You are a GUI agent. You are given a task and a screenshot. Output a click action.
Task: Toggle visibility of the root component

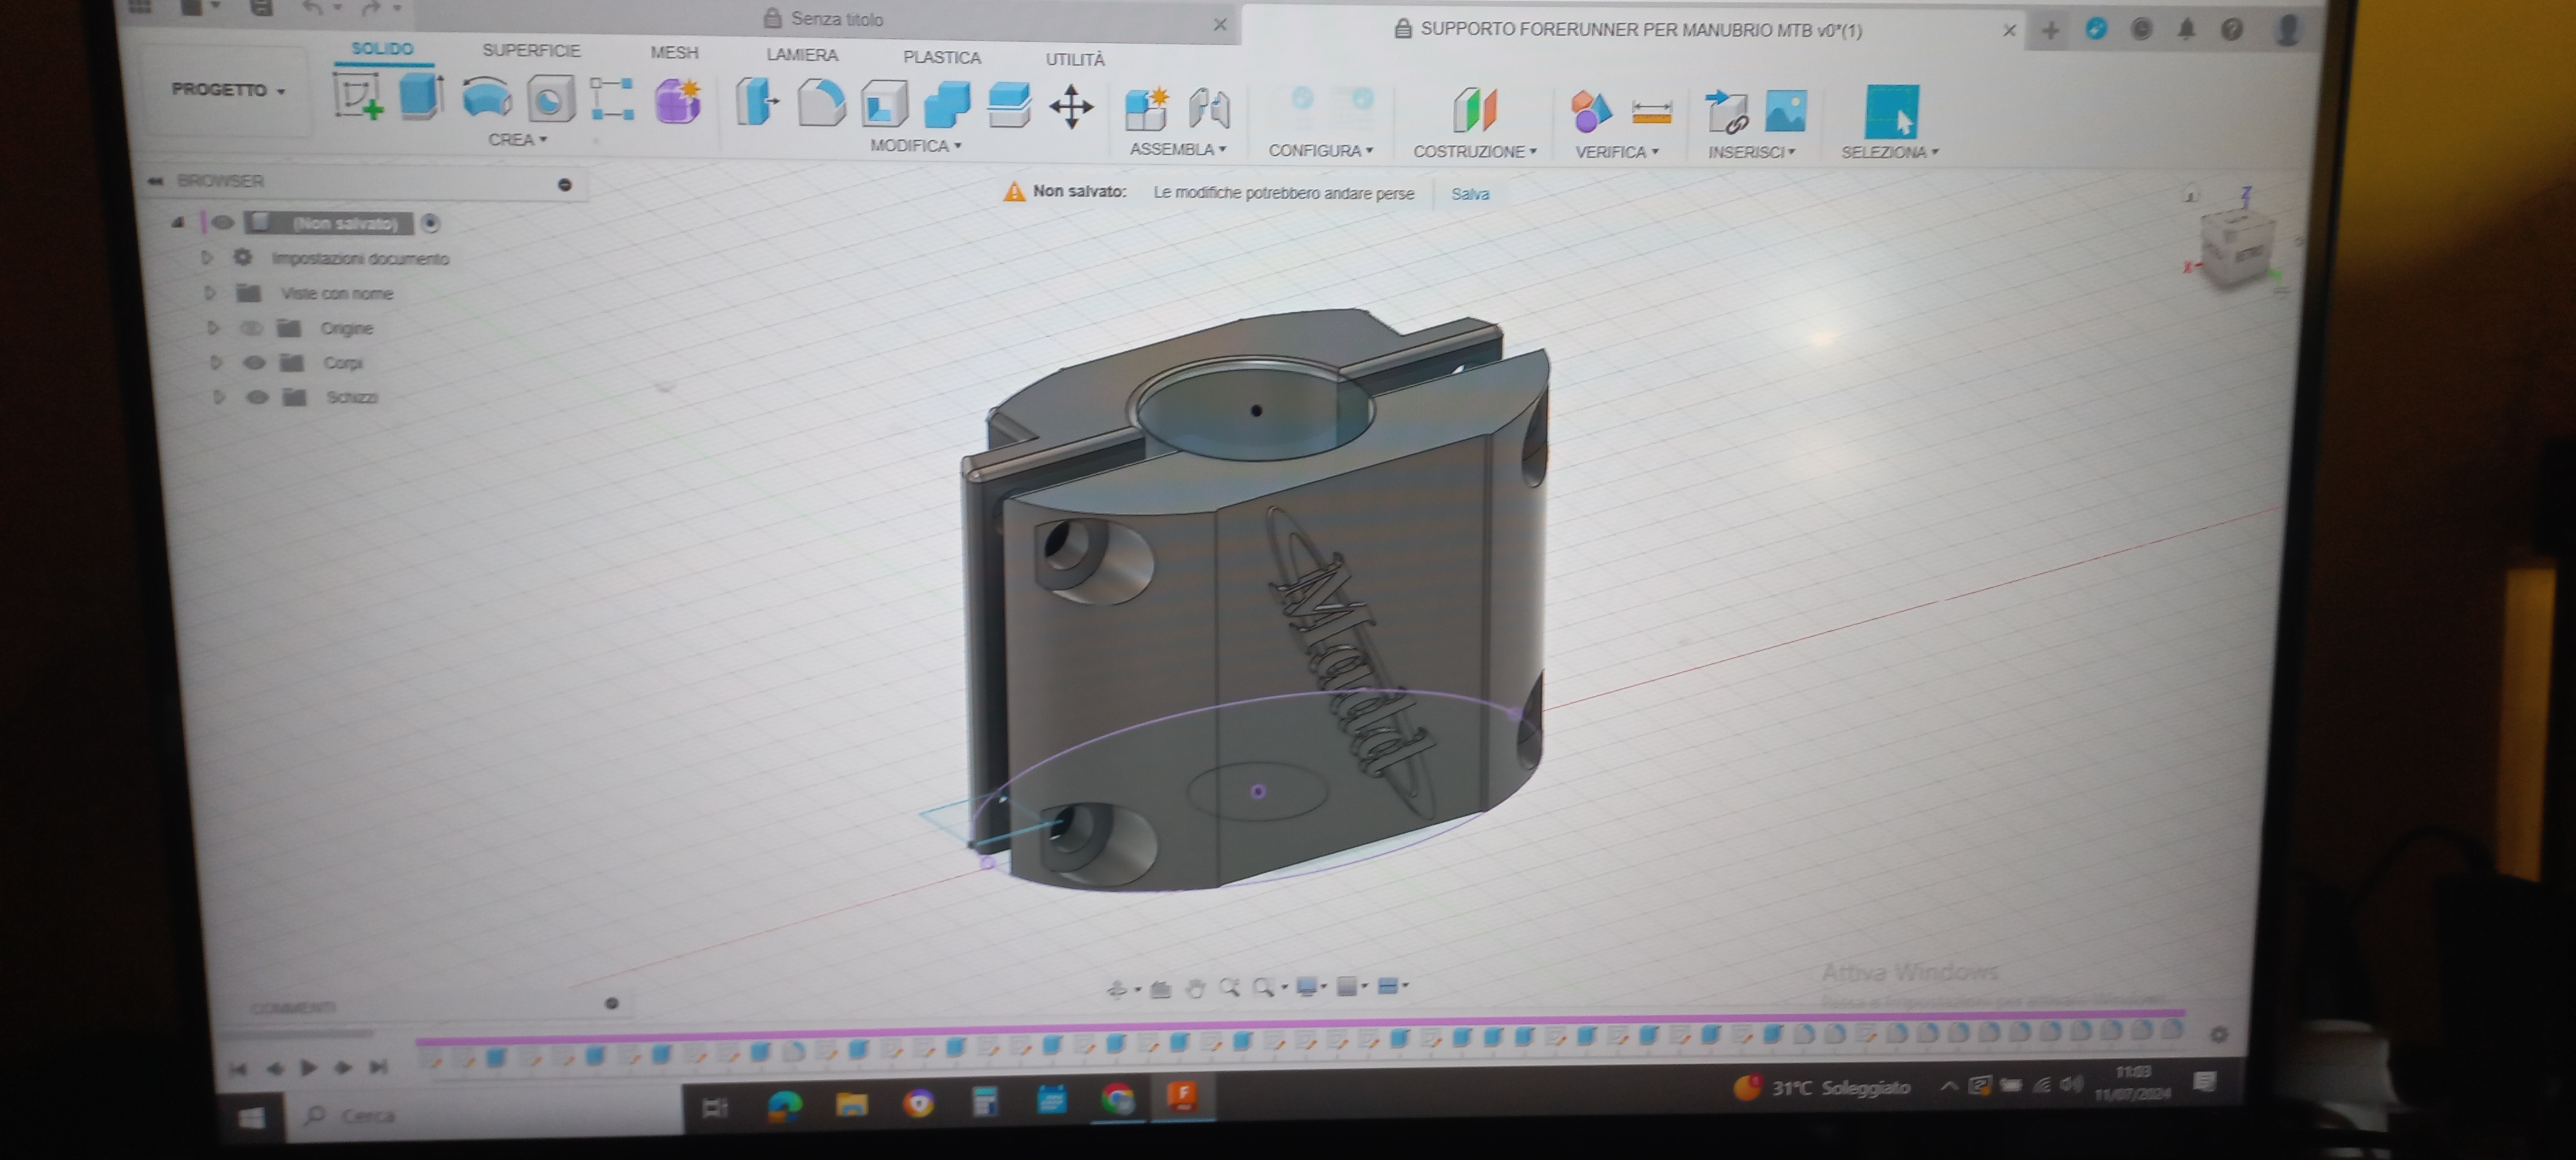[222, 223]
